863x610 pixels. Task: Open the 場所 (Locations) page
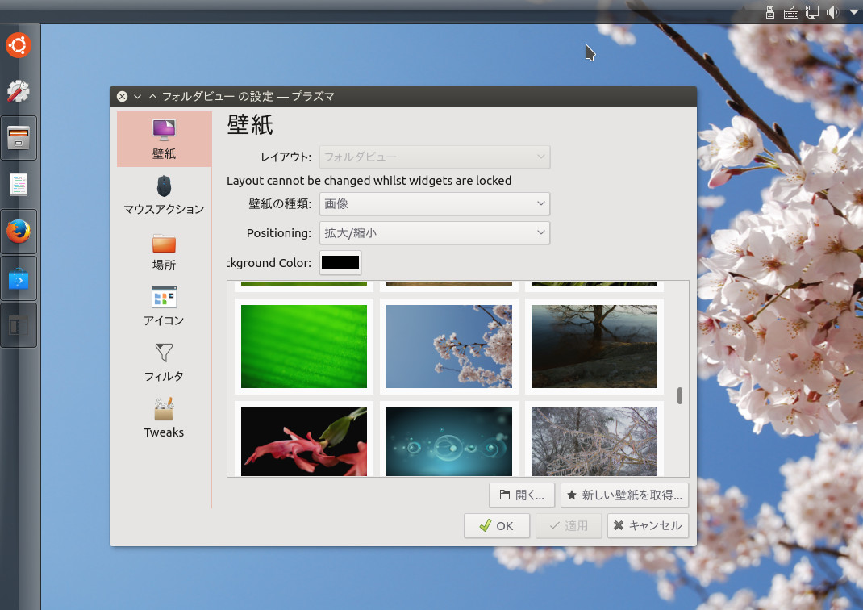click(163, 252)
